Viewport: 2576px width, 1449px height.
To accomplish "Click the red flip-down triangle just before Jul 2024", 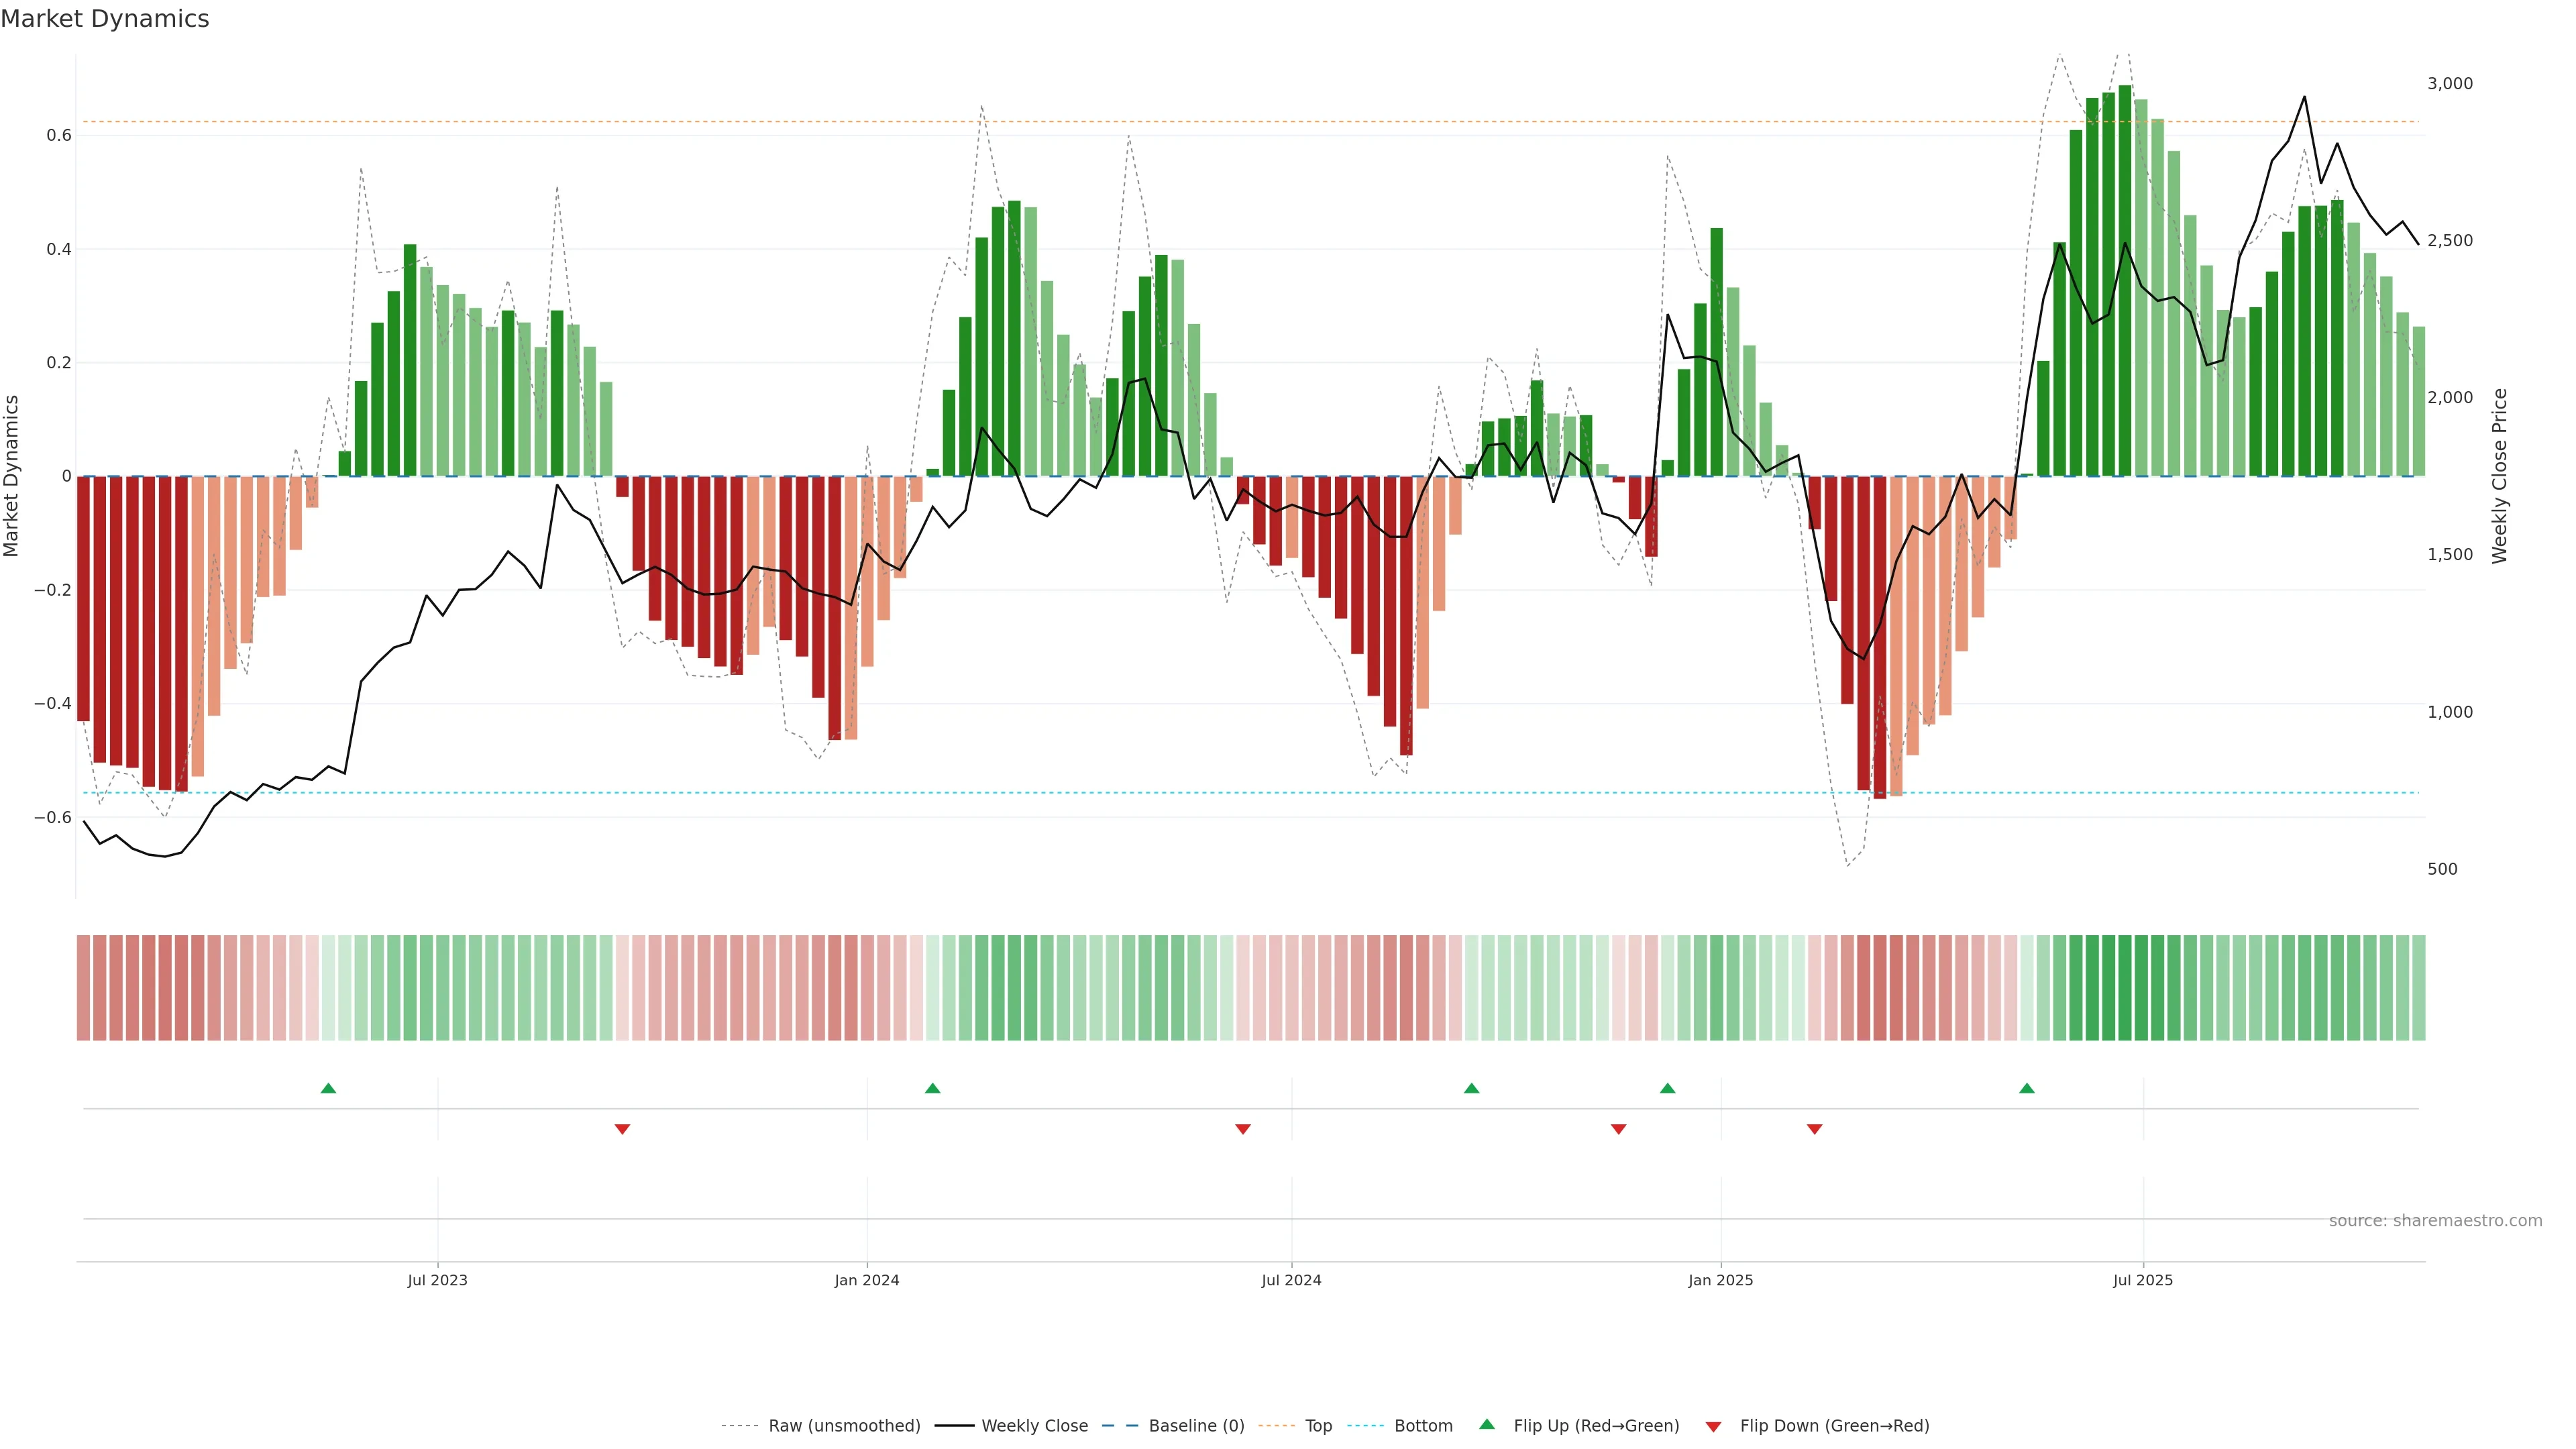I will [x=1243, y=1129].
